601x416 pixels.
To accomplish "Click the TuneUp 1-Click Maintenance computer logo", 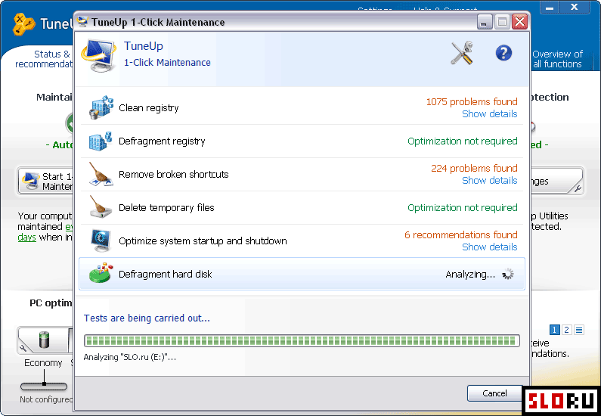I will [x=98, y=54].
